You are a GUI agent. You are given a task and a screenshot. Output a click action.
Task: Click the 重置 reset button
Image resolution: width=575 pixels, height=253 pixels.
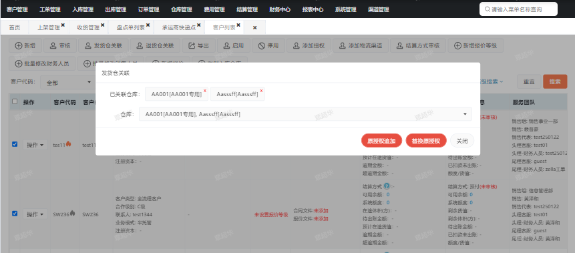[529, 81]
